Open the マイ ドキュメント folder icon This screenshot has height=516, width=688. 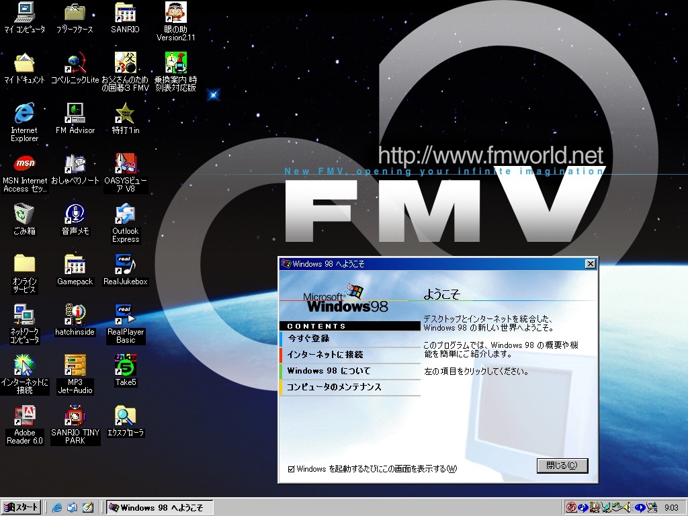[25, 68]
